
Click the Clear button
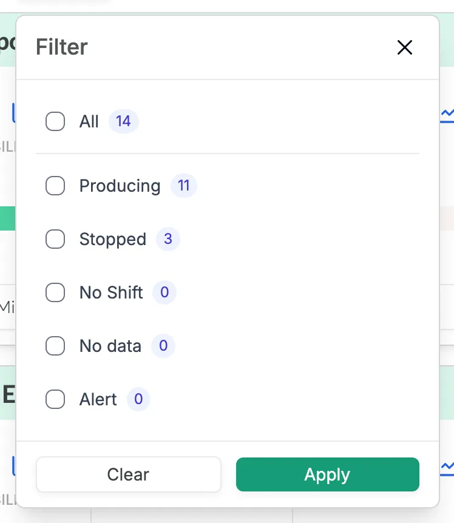click(129, 474)
